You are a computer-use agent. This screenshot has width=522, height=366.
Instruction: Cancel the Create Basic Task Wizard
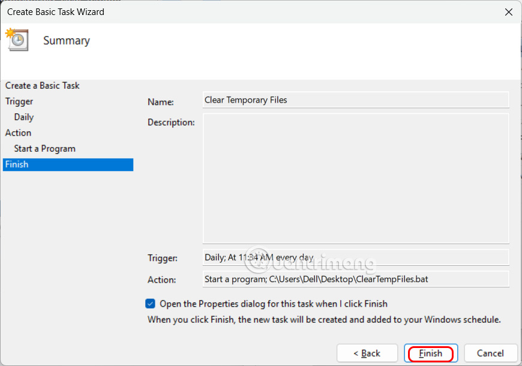490,353
